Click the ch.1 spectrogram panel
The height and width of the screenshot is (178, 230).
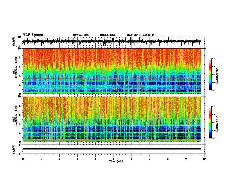pyautogui.click(x=112, y=71)
